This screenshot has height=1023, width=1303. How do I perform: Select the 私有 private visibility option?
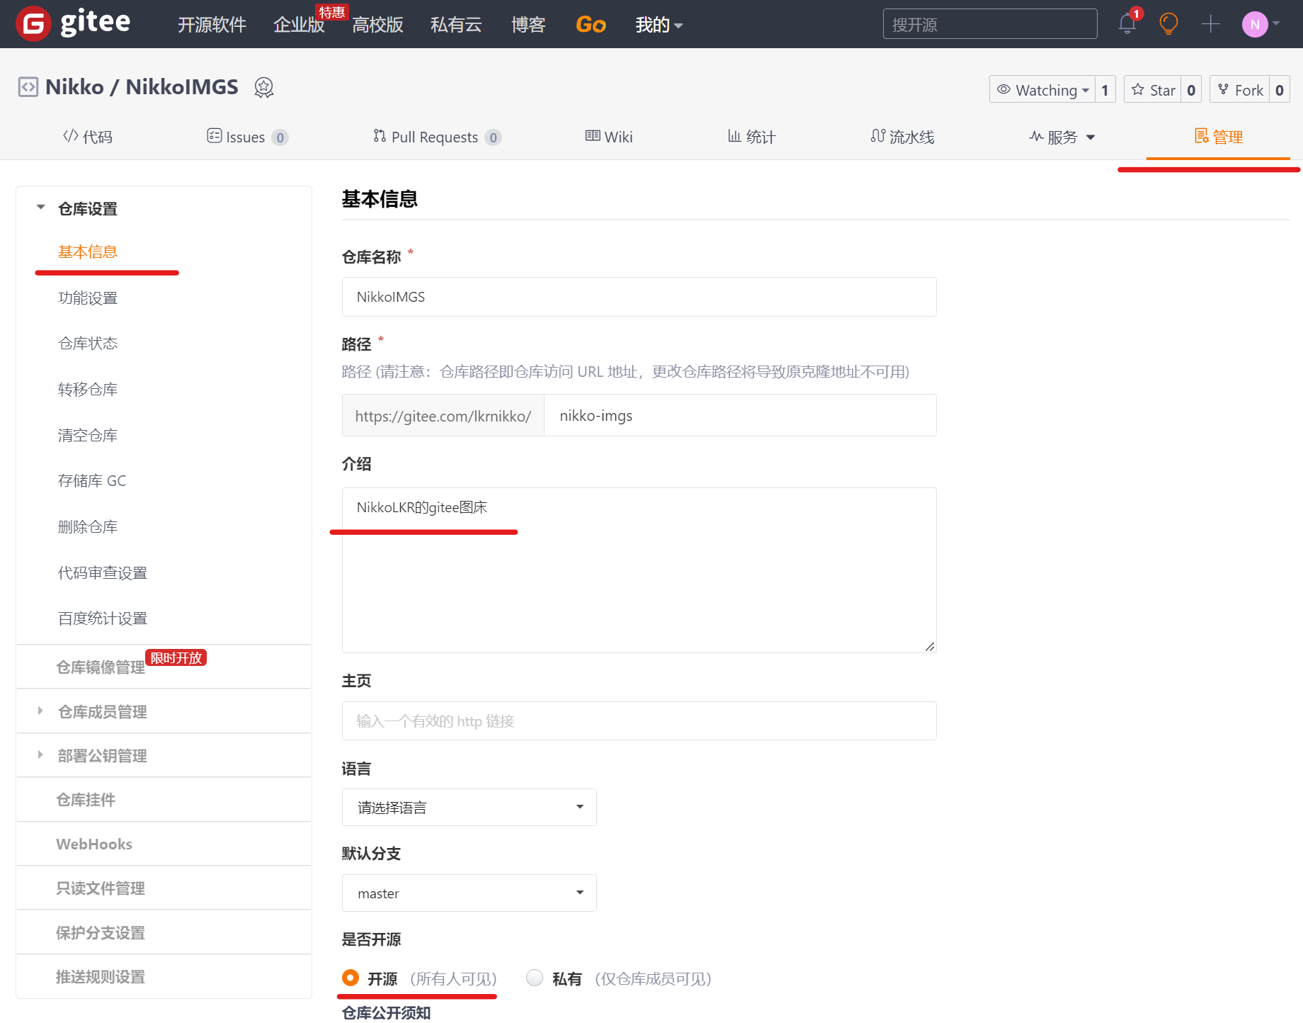[x=535, y=978]
